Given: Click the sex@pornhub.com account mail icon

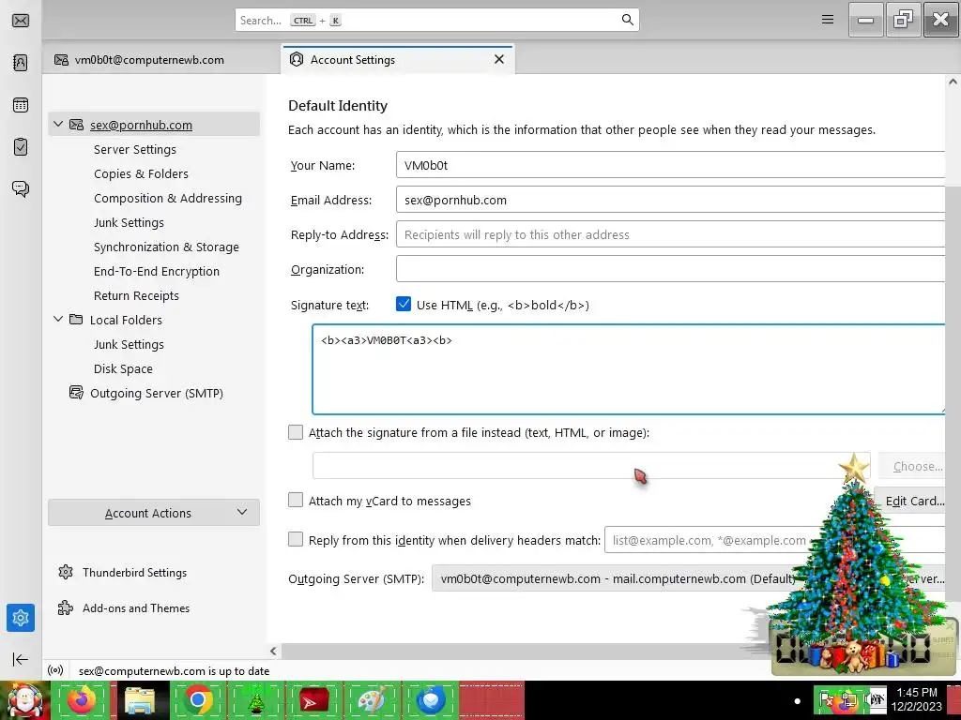Looking at the screenshot, I should click(x=76, y=125).
